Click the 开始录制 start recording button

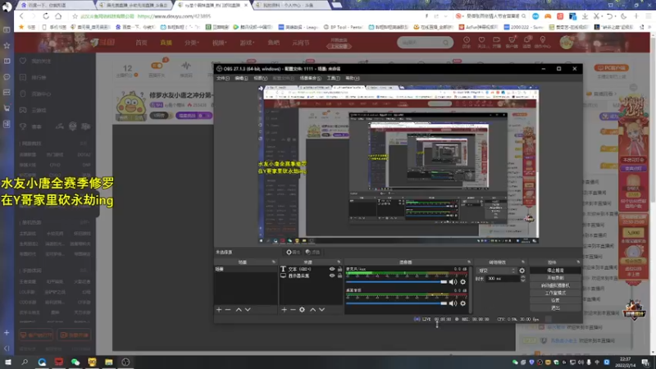555,278
